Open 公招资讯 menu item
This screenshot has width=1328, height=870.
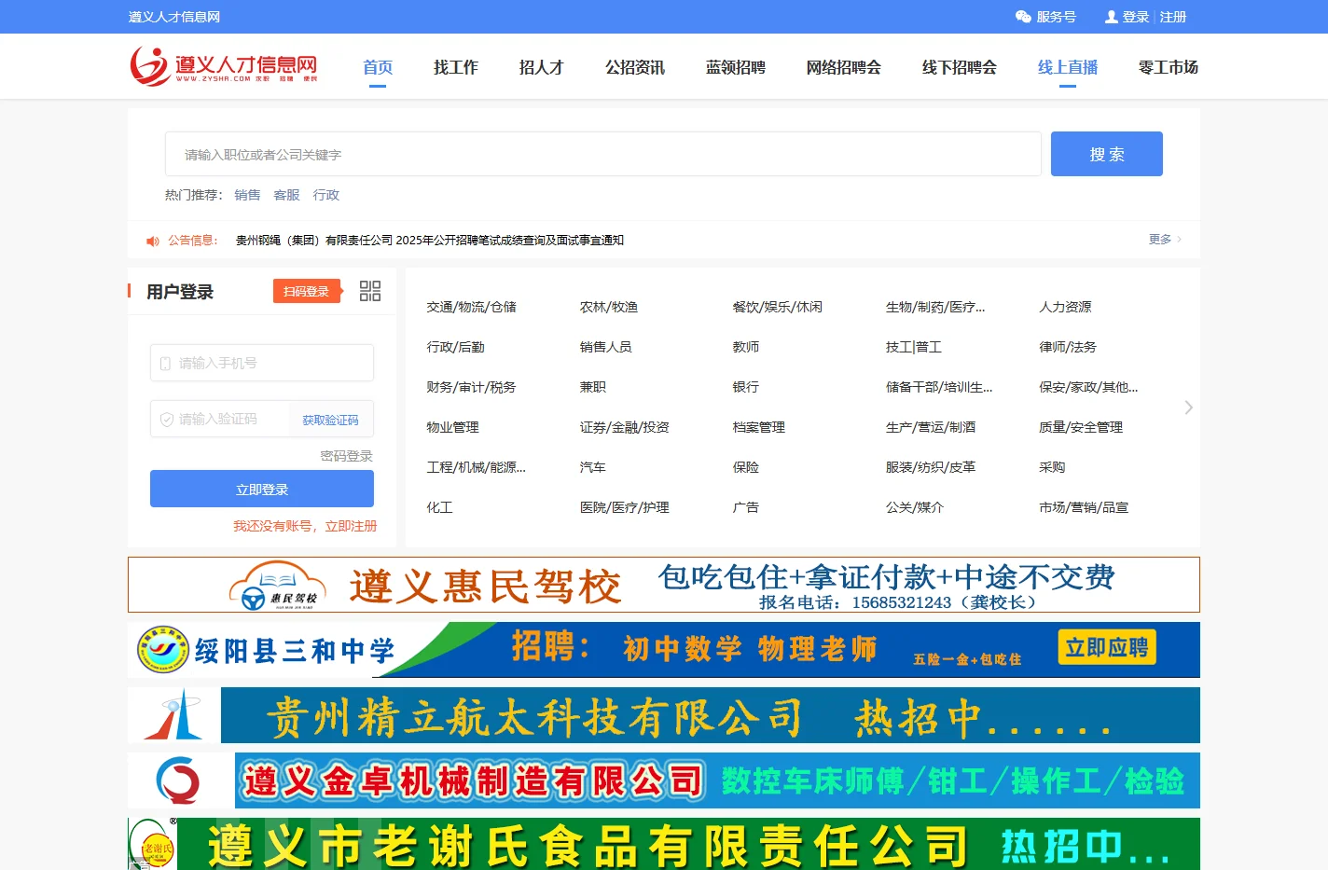pos(635,67)
